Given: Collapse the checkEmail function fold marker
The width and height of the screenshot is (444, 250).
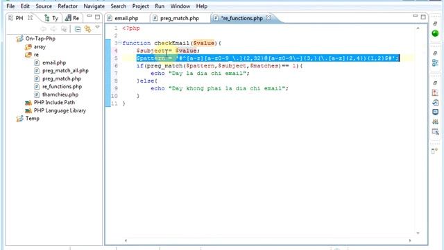Looking at the screenshot, I should pyautogui.click(x=120, y=43).
